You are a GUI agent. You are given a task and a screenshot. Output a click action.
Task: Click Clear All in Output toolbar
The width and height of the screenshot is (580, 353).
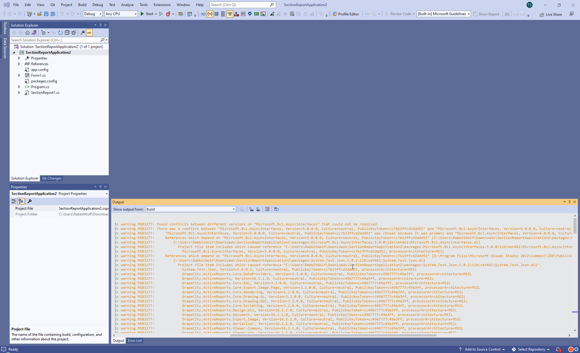267,209
